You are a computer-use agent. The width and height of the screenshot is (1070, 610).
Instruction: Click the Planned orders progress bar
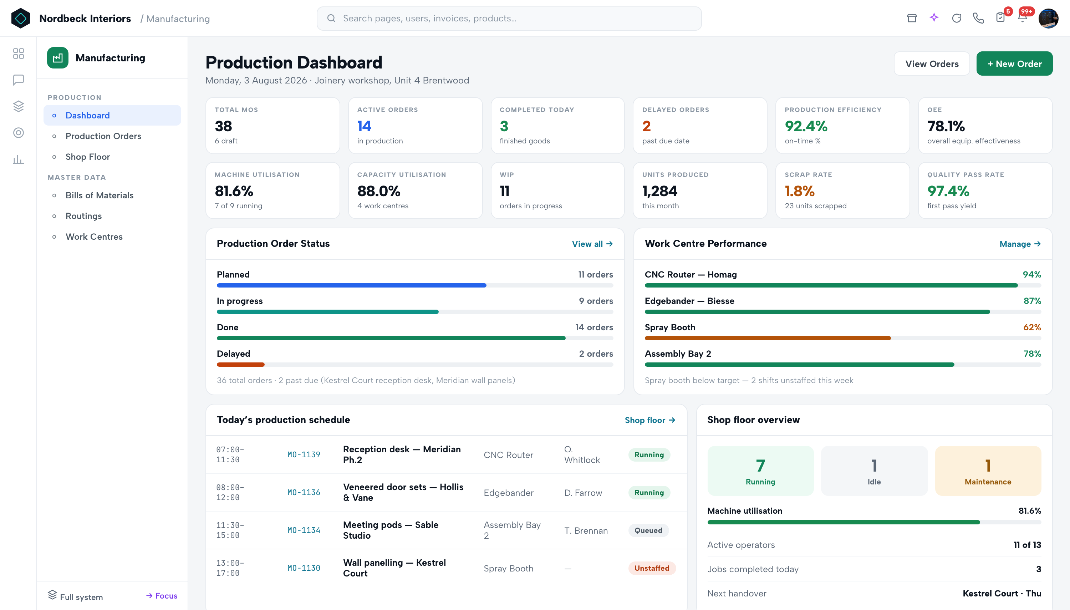(x=415, y=285)
